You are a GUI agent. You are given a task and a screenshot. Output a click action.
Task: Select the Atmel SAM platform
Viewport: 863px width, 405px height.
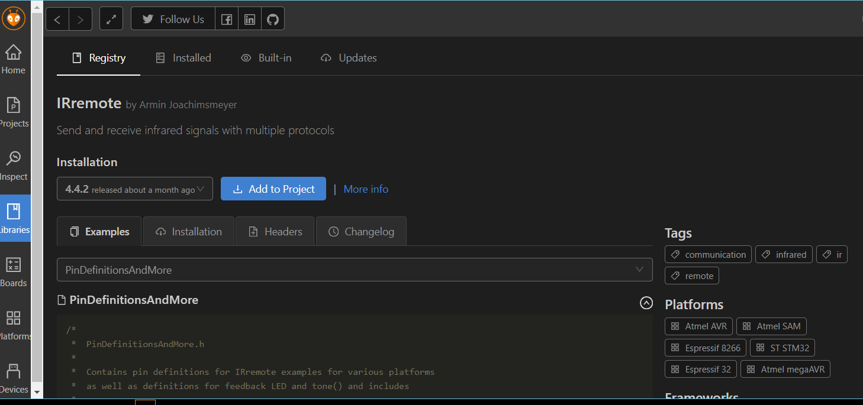click(x=771, y=326)
